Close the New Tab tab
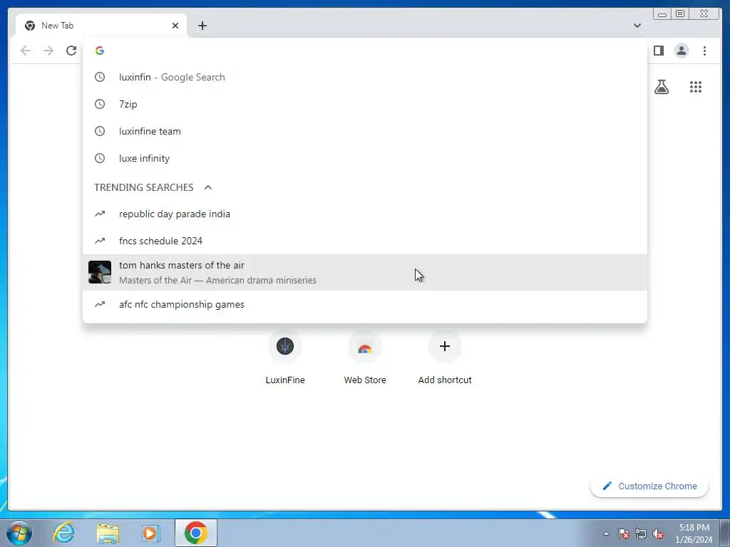The height and width of the screenshot is (547, 730). click(x=175, y=26)
